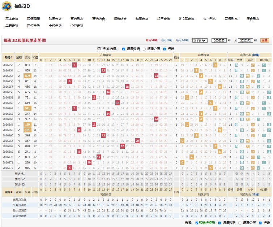Click the [切换] link in 和值形态 header
Screen dimensions: 273x227
pos(256,55)
